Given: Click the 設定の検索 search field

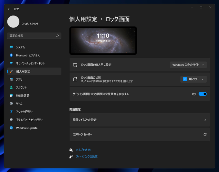Looking at the screenshot, I should (34, 36).
